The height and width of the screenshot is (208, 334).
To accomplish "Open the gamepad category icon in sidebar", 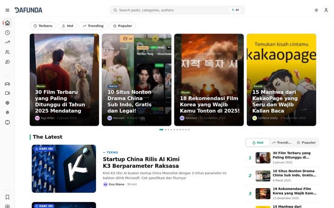I will pos(7,84).
